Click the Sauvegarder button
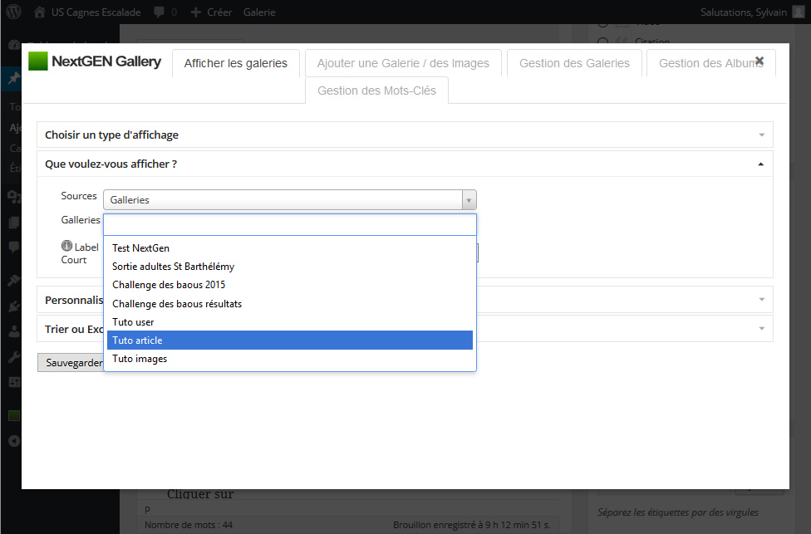The width and height of the screenshot is (811, 534). (71, 362)
